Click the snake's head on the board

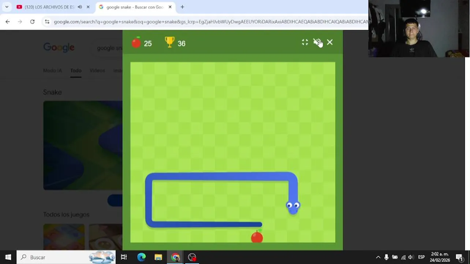(x=293, y=207)
